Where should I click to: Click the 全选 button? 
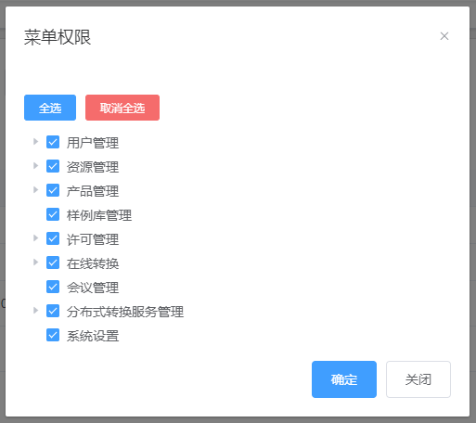[x=50, y=108]
